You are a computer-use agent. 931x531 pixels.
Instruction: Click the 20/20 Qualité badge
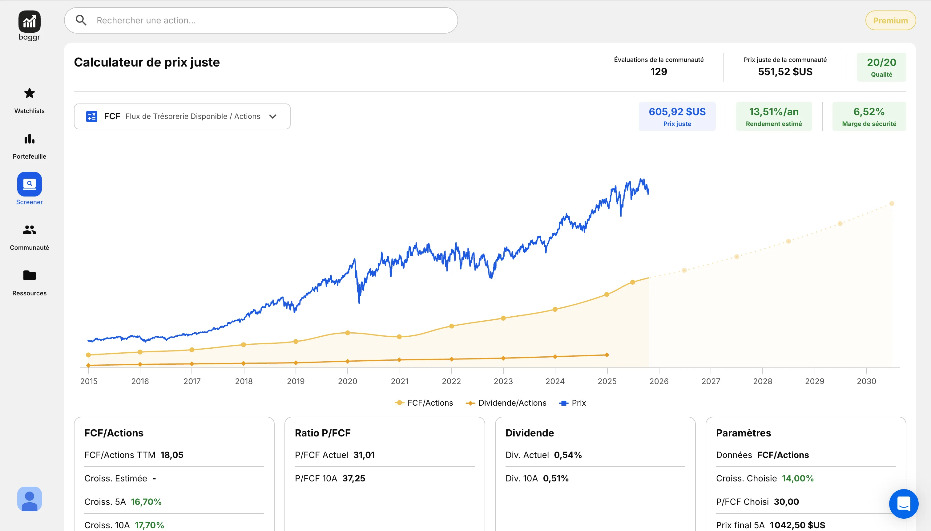coord(881,67)
